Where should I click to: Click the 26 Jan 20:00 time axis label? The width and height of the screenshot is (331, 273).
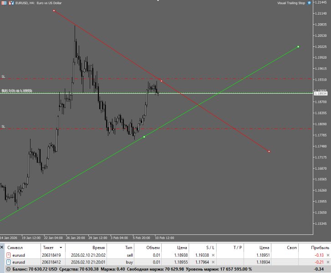click(76, 238)
